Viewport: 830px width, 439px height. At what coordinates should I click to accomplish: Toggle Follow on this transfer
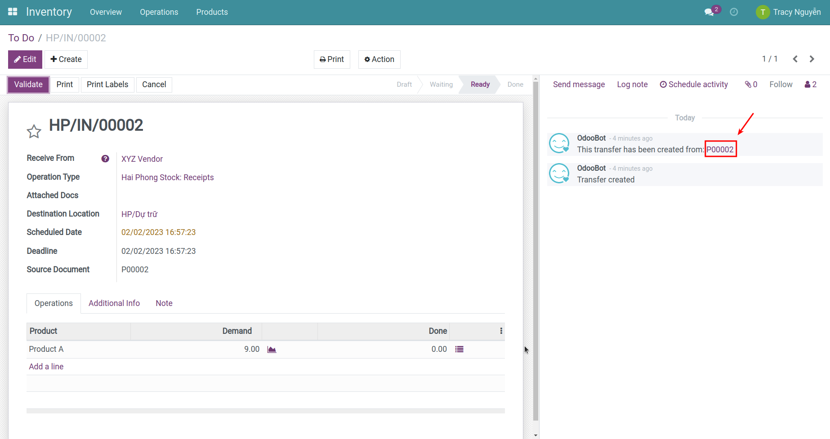pyautogui.click(x=781, y=84)
